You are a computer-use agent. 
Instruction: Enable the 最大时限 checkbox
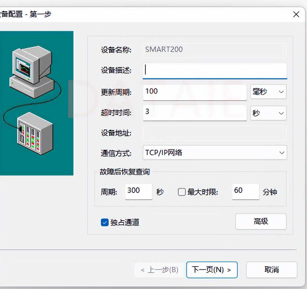coord(182,192)
